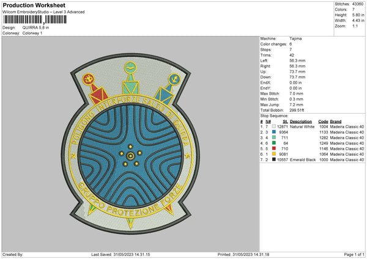The height and width of the screenshot is (259, 367).
Task: Click the zoom value '1:1'
Action: coord(355,26)
